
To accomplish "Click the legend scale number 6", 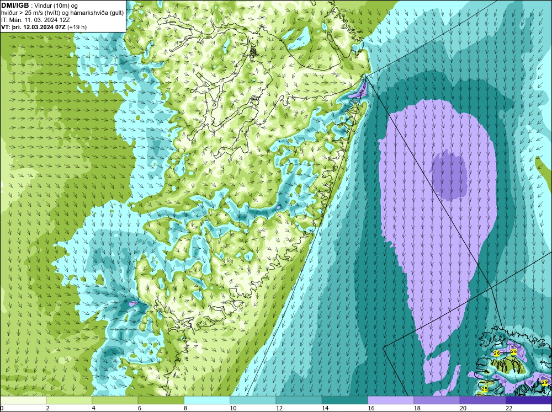I will click(x=140, y=408).
